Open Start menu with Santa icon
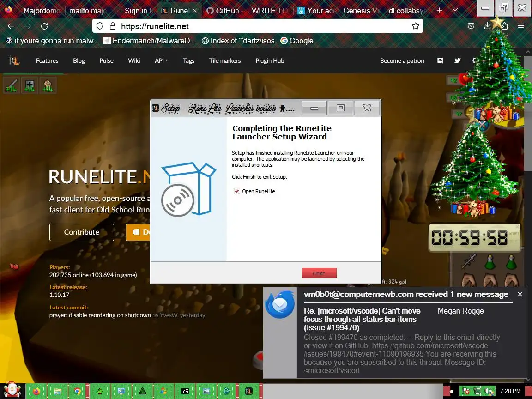This screenshot has height=399, width=532. tap(12, 390)
